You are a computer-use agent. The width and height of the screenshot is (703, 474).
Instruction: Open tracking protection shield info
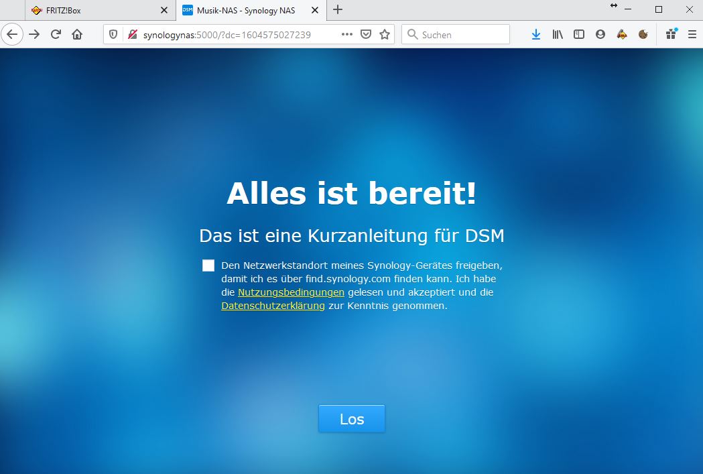(113, 35)
